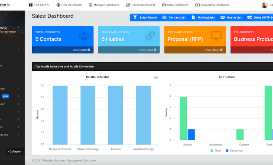273x165 pixels.
Task: Click the Hustle List people icon
Action: [x=222, y=17]
